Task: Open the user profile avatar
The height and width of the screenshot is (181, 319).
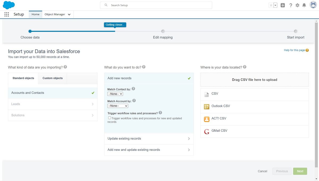Action: click(x=313, y=5)
